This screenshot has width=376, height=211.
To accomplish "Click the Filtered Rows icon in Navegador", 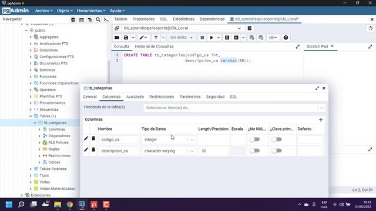I will pyautogui.click(x=90, y=19).
